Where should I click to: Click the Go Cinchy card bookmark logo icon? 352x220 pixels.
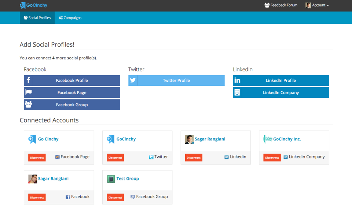tap(32, 139)
